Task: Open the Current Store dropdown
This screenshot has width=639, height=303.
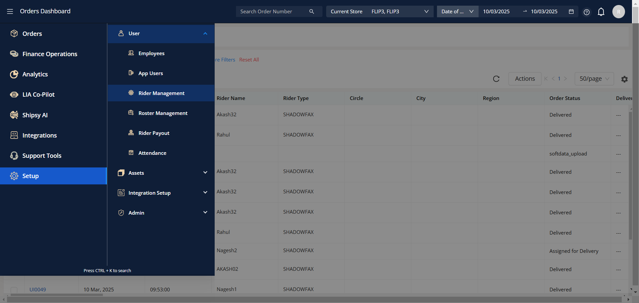Action: coord(380,11)
